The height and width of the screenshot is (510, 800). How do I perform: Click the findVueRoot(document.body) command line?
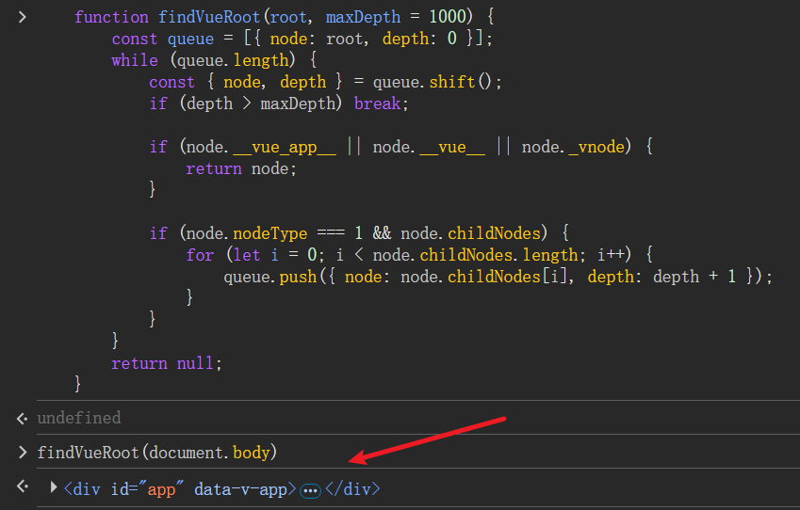[155, 453]
